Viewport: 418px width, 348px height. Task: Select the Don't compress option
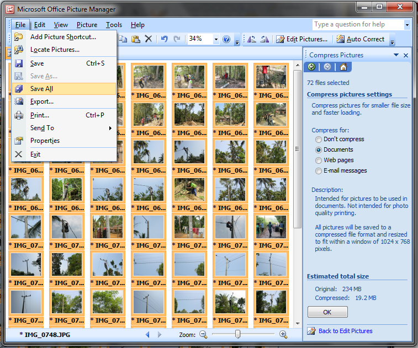[x=318, y=139]
